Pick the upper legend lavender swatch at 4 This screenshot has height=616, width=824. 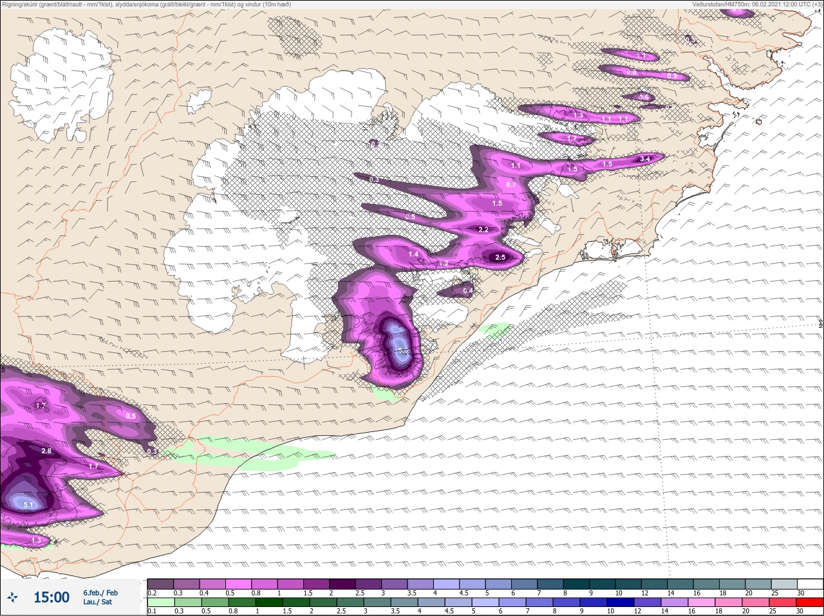pos(447,584)
